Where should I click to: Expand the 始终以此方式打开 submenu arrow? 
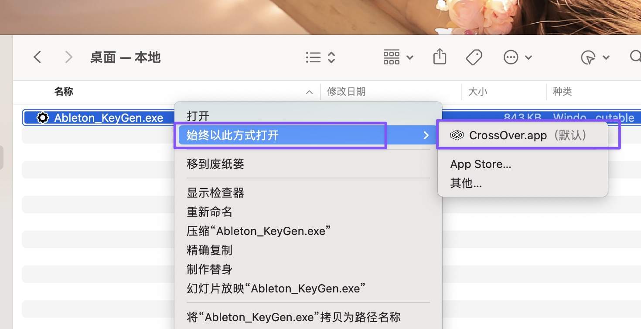click(426, 135)
